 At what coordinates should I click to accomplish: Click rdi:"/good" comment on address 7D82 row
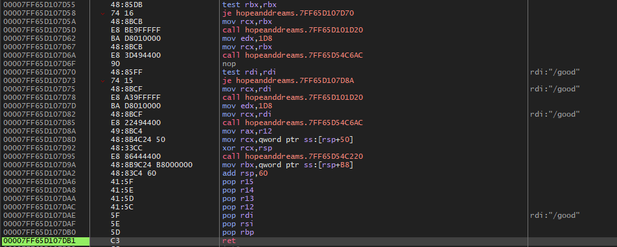tap(555, 115)
